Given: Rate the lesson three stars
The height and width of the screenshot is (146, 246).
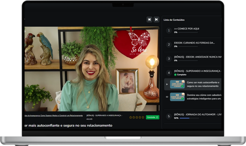Looking at the screenshot, I should (137, 117).
